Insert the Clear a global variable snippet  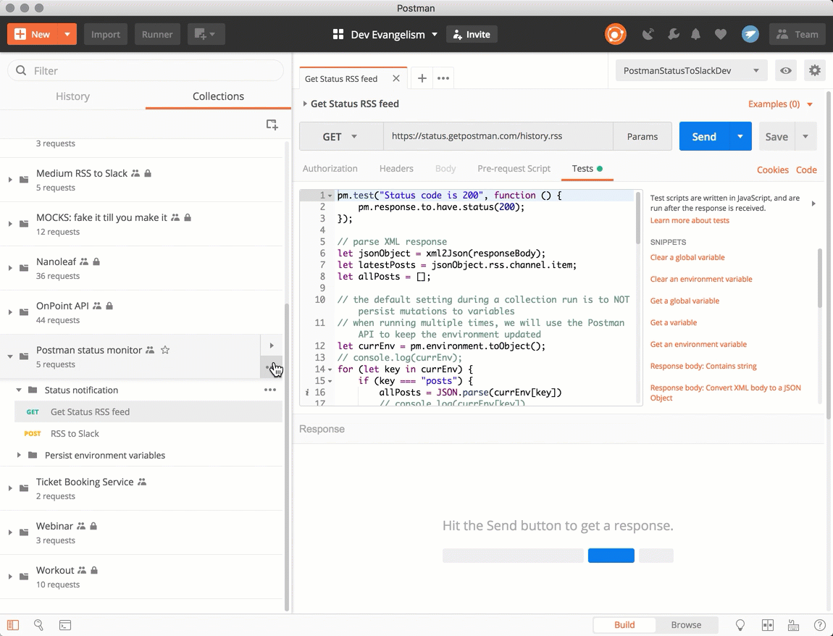coord(687,257)
